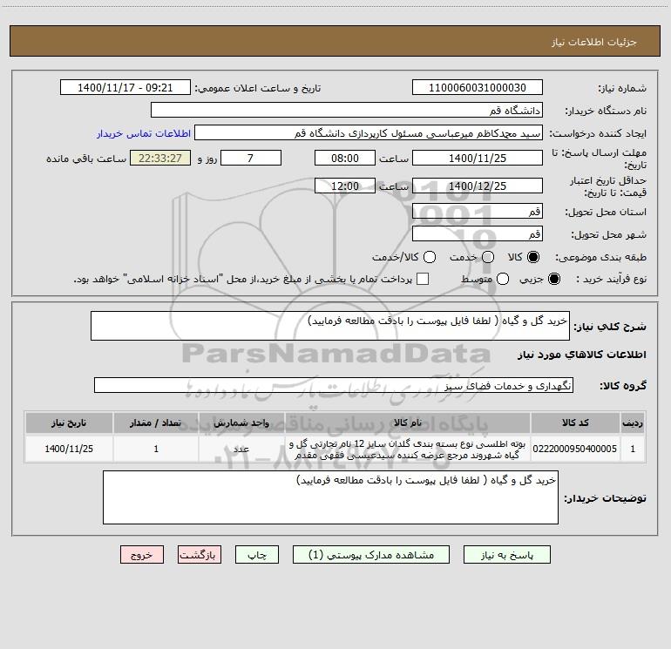Click the خروج exit button
This screenshot has width=671, height=649.
tap(142, 554)
